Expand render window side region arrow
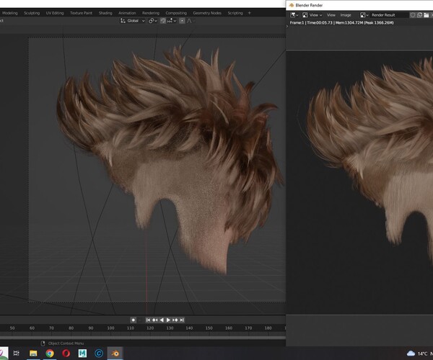The height and width of the screenshot is (360, 433). 287,26
